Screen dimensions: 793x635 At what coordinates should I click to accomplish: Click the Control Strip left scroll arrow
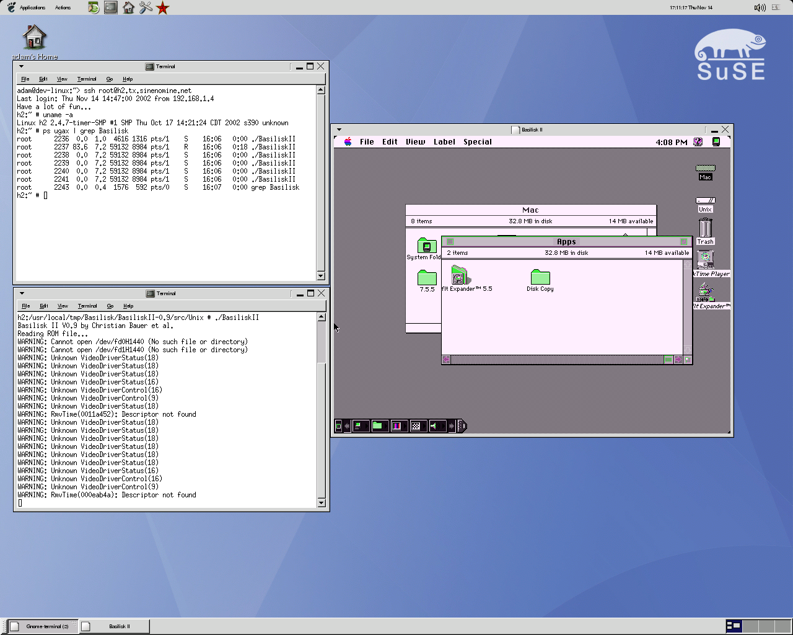(347, 426)
